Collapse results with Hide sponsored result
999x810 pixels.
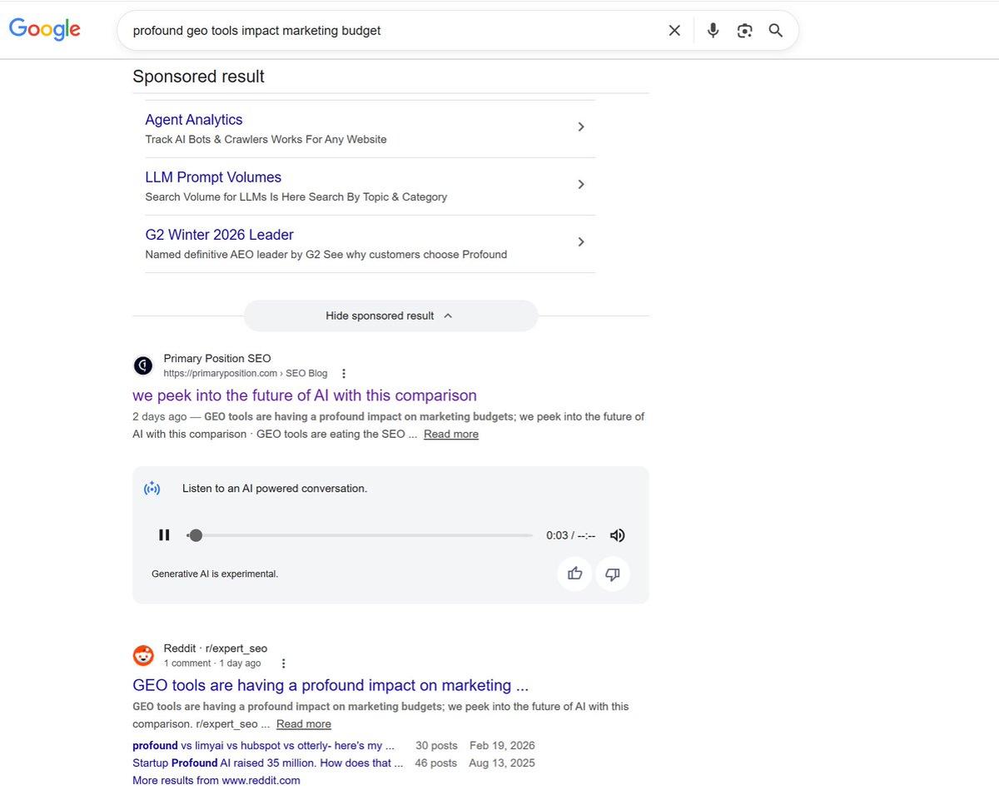coord(390,316)
